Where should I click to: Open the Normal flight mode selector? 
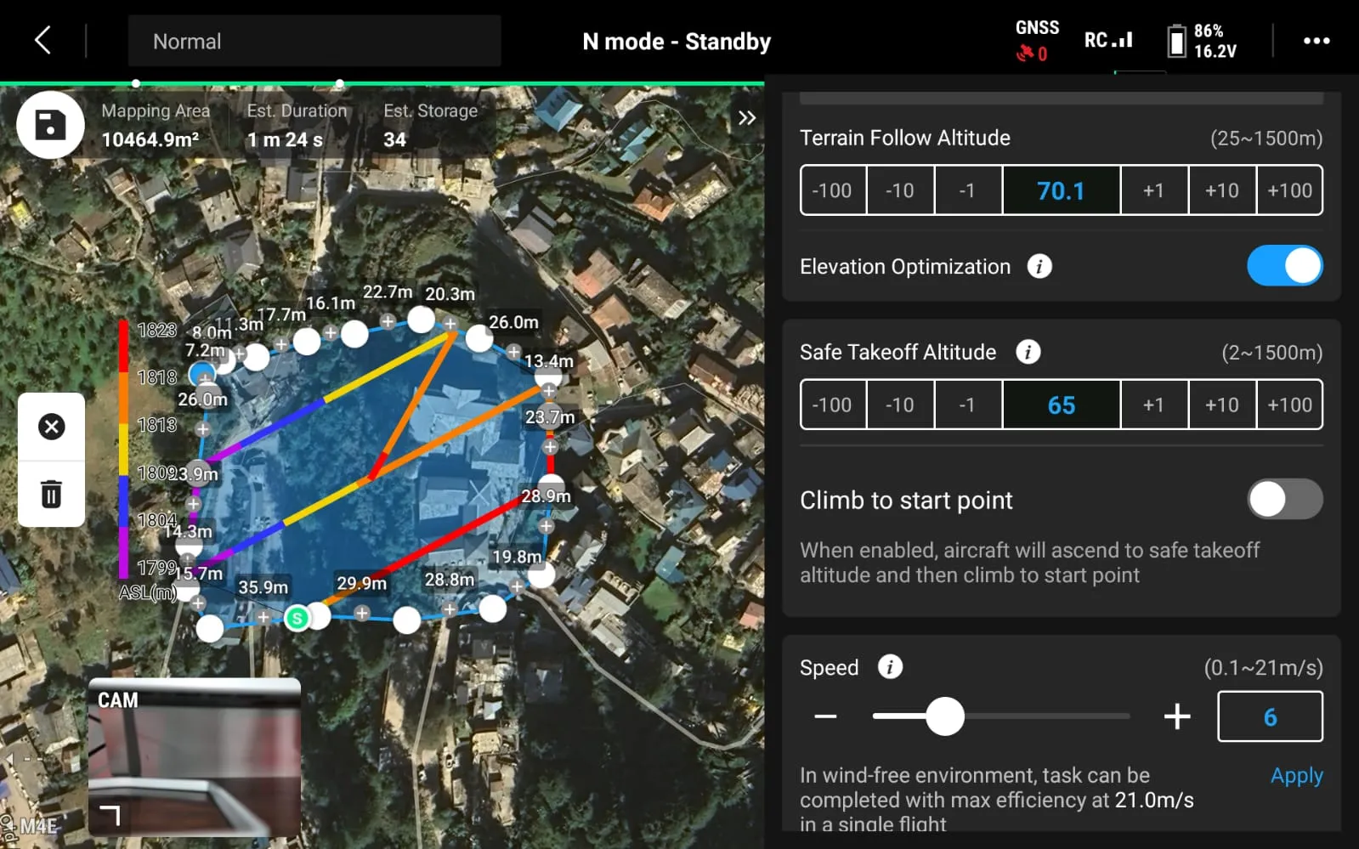314,41
